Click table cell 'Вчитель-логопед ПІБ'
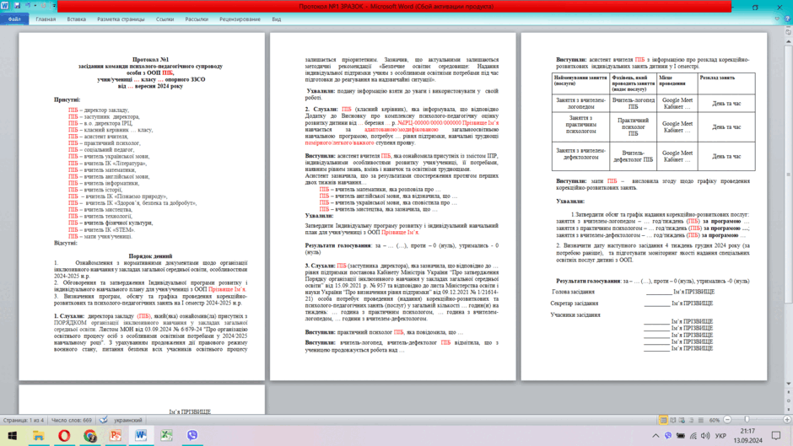Viewport: 793px width, 446px height. pos(633,104)
